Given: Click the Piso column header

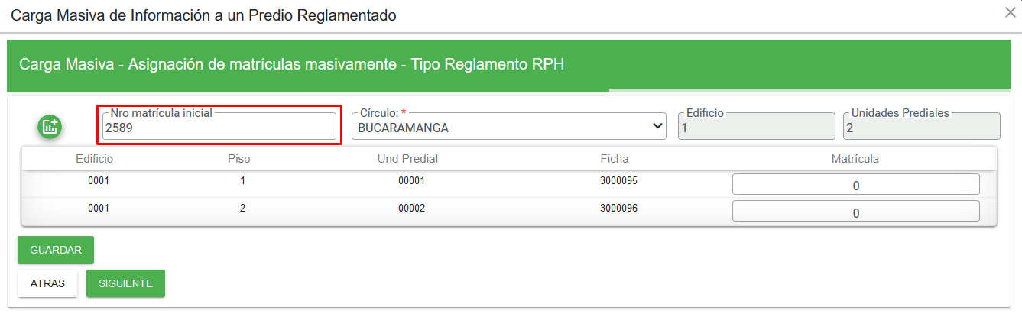Looking at the screenshot, I should pos(239,159).
